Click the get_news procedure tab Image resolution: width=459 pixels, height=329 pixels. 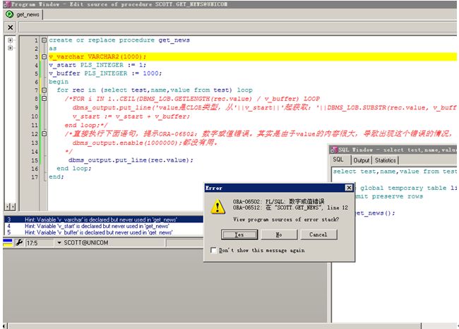[x=23, y=14]
